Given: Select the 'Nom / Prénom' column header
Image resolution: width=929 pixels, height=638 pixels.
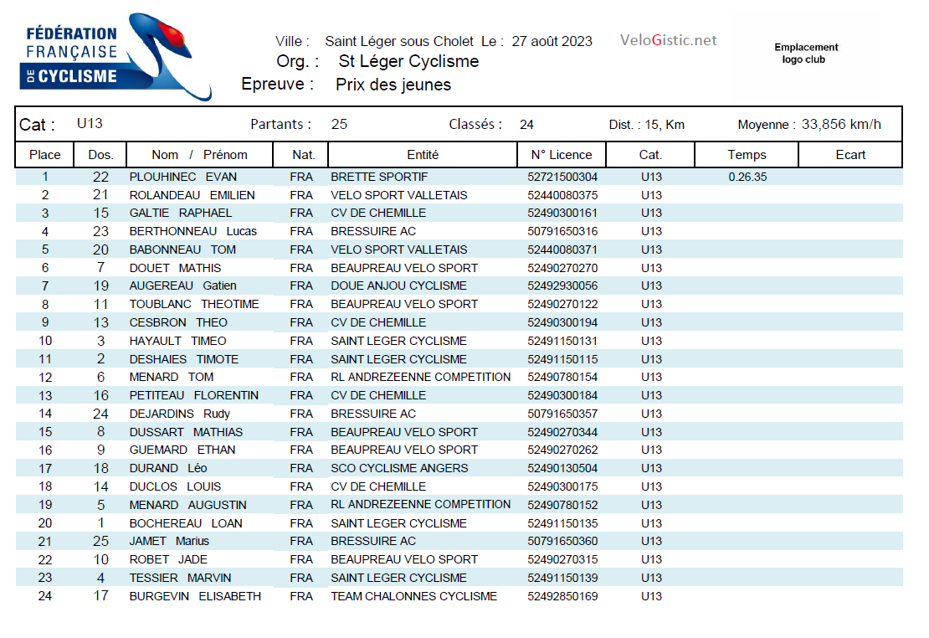Looking at the screenshot, I should pos(200,155).
